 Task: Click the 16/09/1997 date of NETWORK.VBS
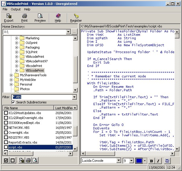click(x=63, y=128)
